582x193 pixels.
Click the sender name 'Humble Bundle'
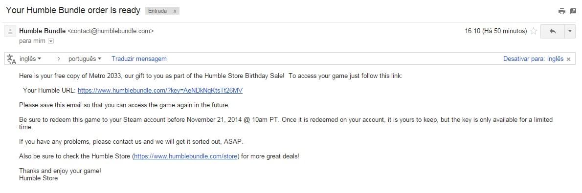43,31
